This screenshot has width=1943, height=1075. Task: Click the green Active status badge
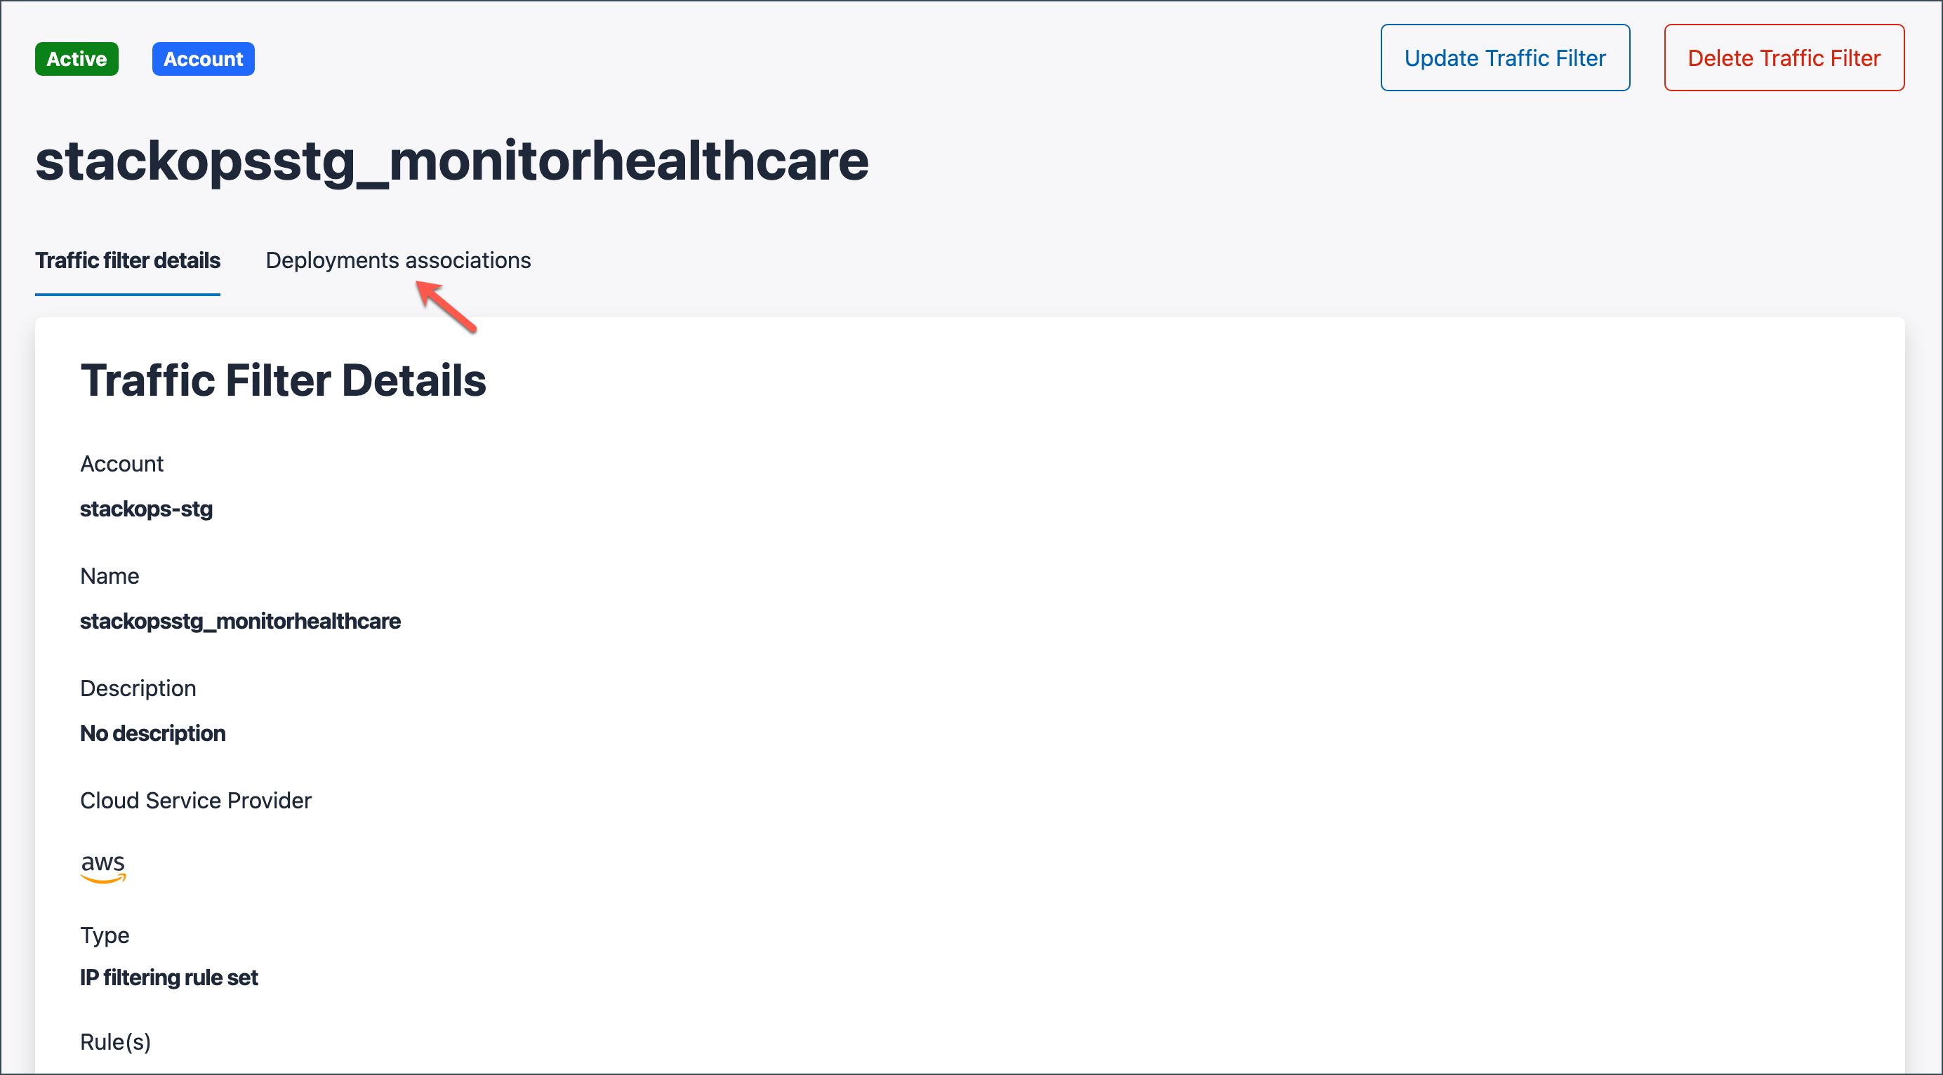click(x=77, y=59)
